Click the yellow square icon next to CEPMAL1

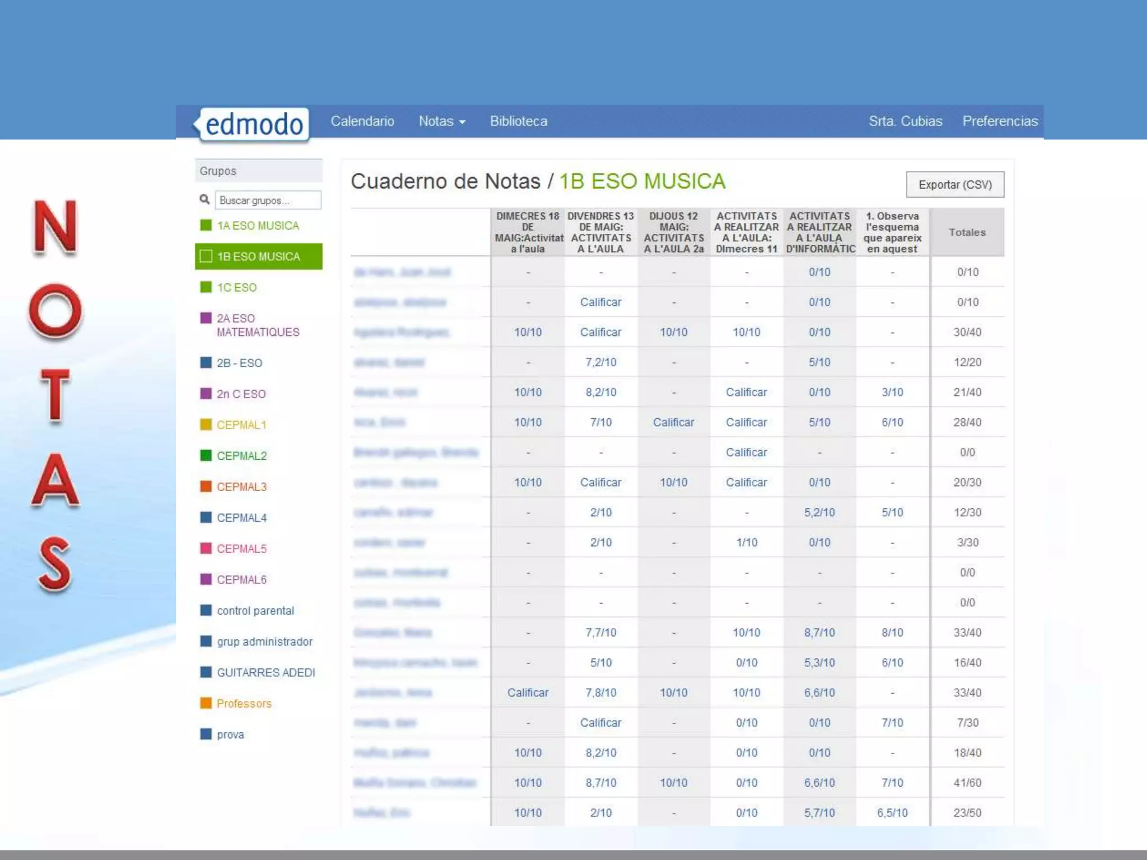(206, 424)
